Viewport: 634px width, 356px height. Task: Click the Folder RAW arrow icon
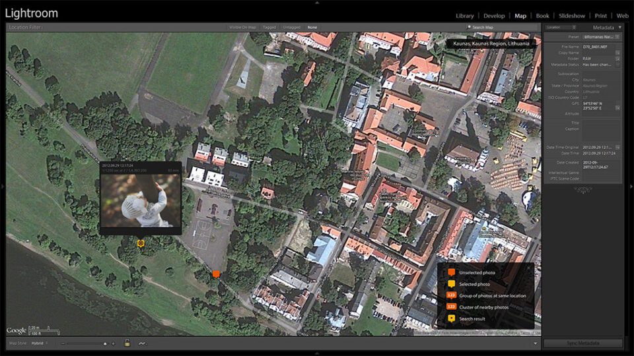pyautogui.click(x=617, y=59)
